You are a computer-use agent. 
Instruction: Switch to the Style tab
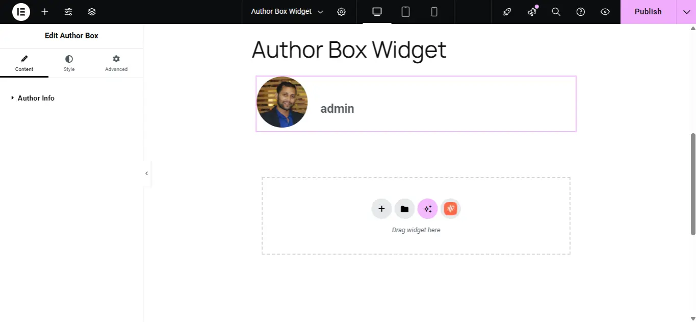click(69, 64)
